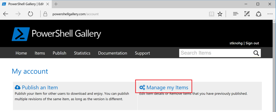The image size is (276, 112).
Task: Click the PowerShell Gallery logo
Action: coord(56,34)
